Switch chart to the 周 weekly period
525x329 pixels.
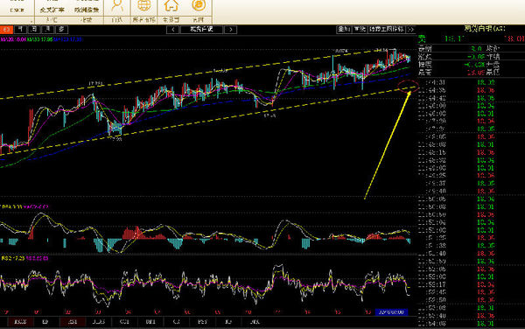[x=34, y=30]
